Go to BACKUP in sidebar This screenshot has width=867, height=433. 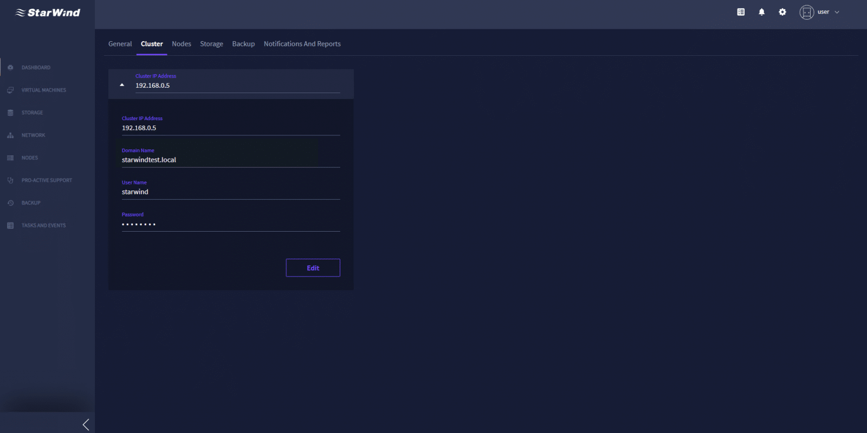coord(31,203)
